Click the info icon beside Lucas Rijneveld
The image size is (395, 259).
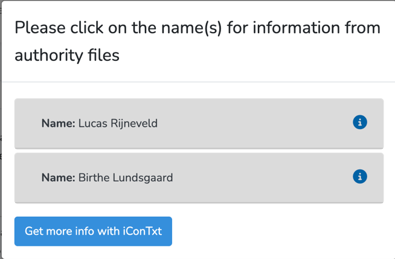[x=359, y=123]
